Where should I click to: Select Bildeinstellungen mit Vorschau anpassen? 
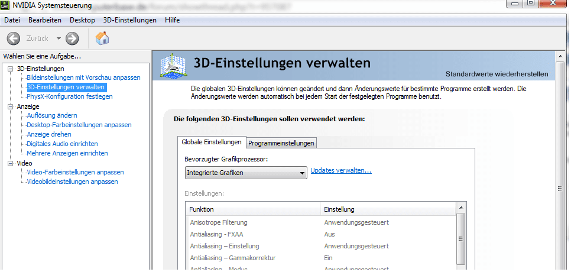pos(83,77)
